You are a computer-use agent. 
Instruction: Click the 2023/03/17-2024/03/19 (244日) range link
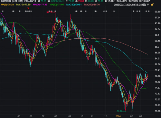pyautogui.click(x=130, y=5)
